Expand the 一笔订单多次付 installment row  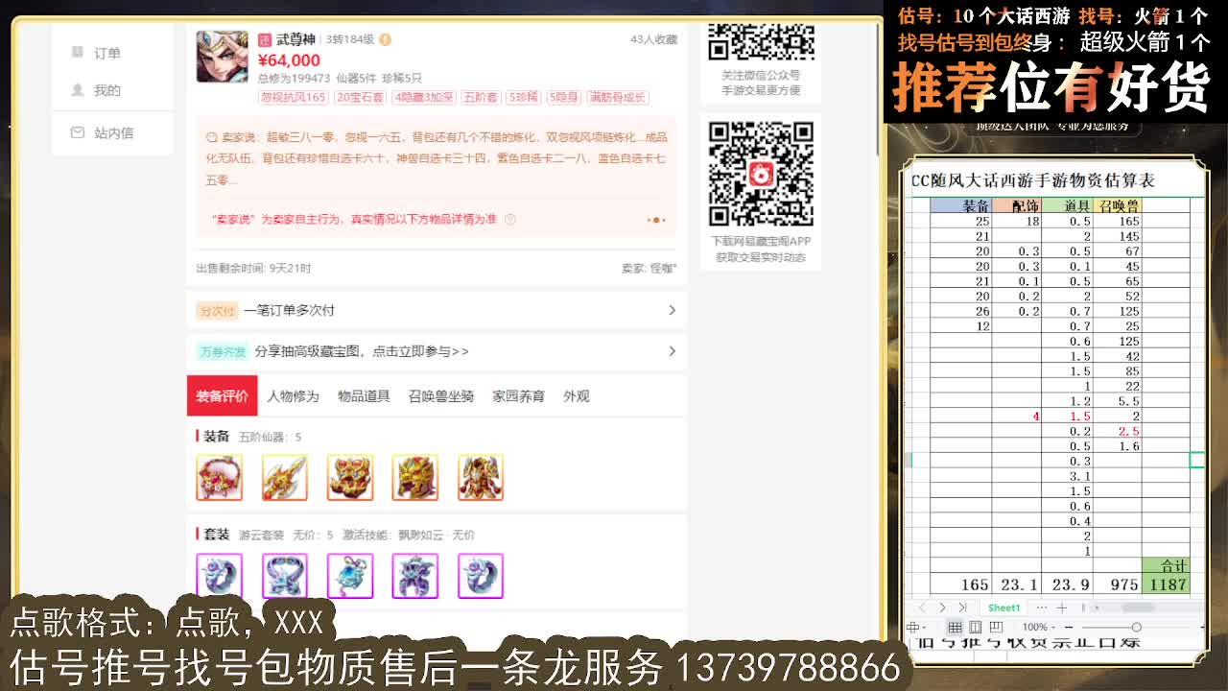(437, 310)
